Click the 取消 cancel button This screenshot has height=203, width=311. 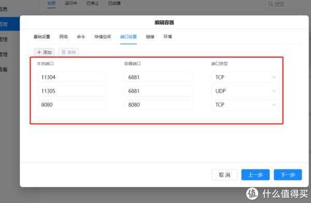click(x=224, y=175)
